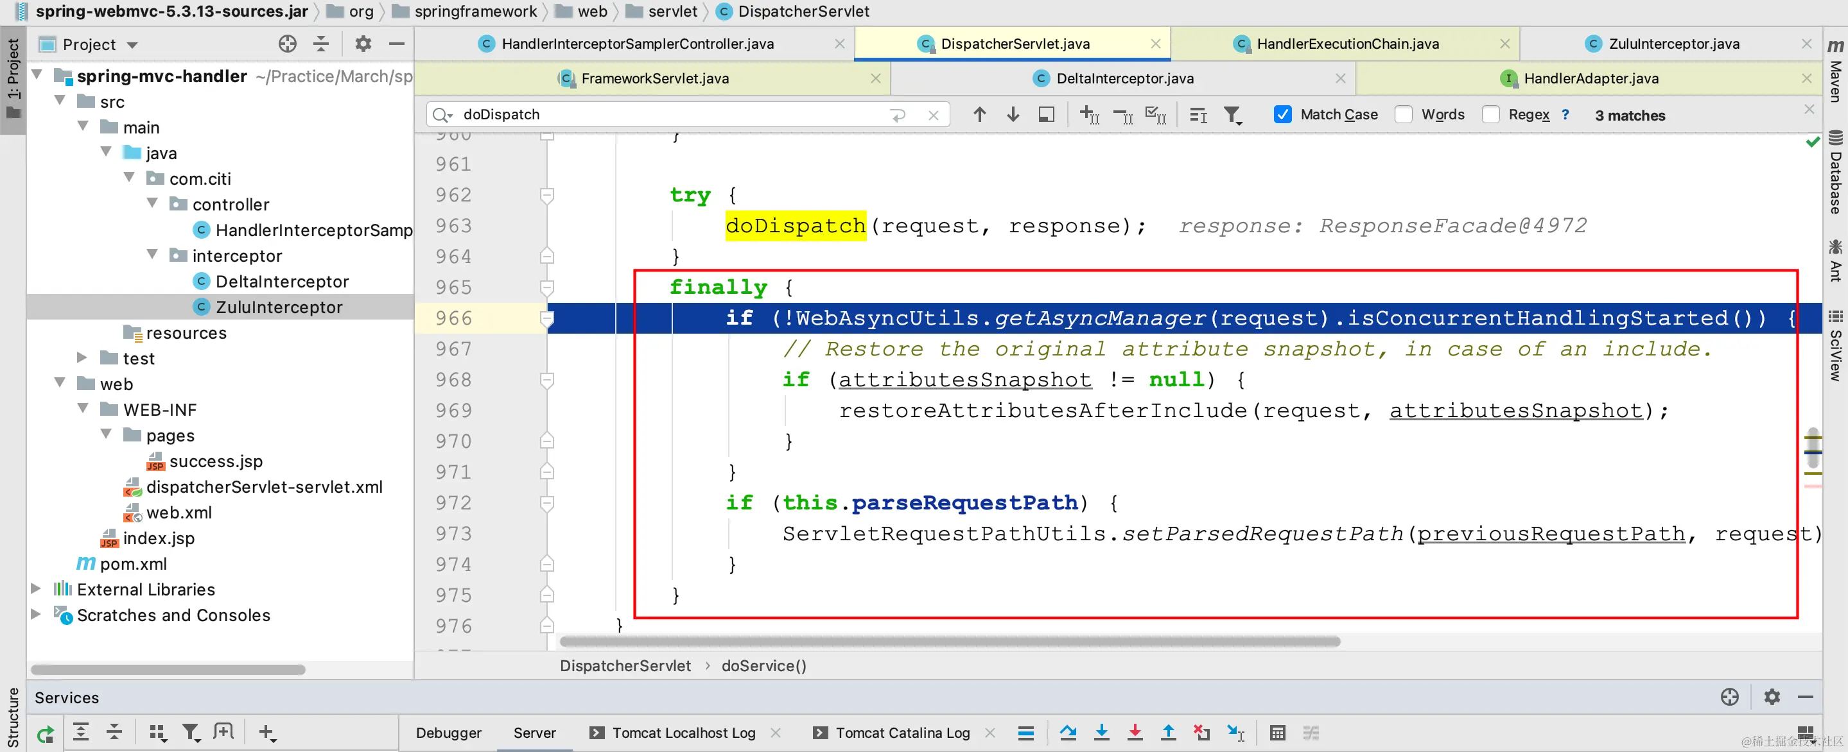
Task: Open Maven tool window
Action: [x=1836, y=70]
